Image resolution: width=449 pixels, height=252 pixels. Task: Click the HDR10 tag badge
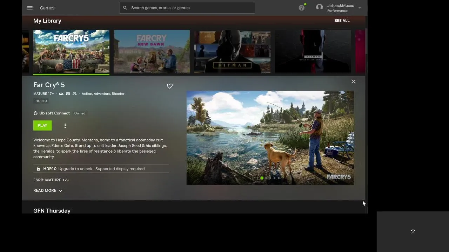(41, 101)
